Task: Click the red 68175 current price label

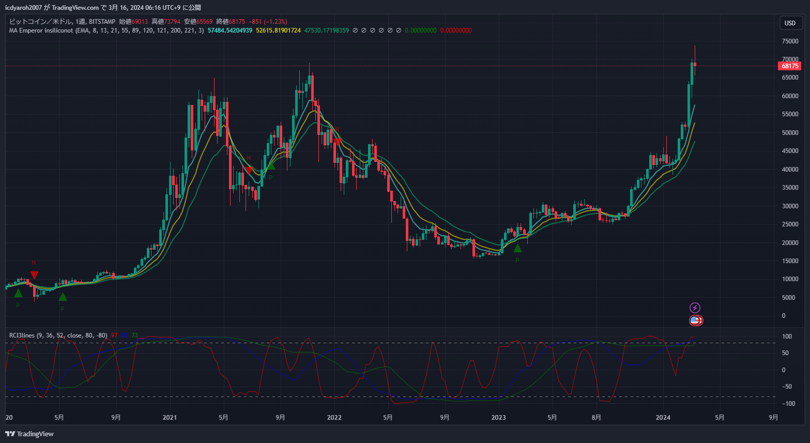Action: coord(789,66)
